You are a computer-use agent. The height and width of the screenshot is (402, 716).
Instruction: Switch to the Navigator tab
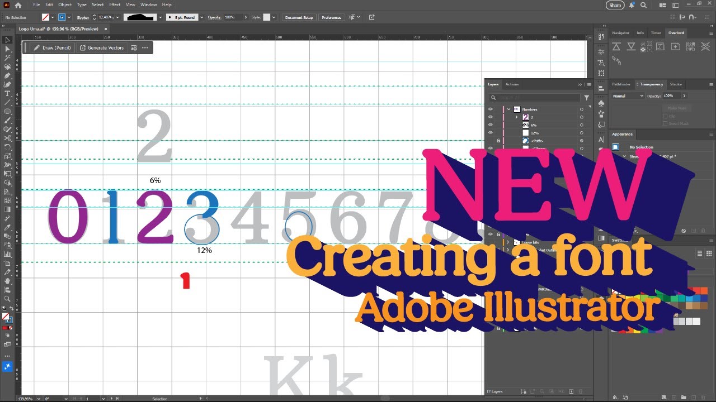pyautogui.click(x=621, y=33)
